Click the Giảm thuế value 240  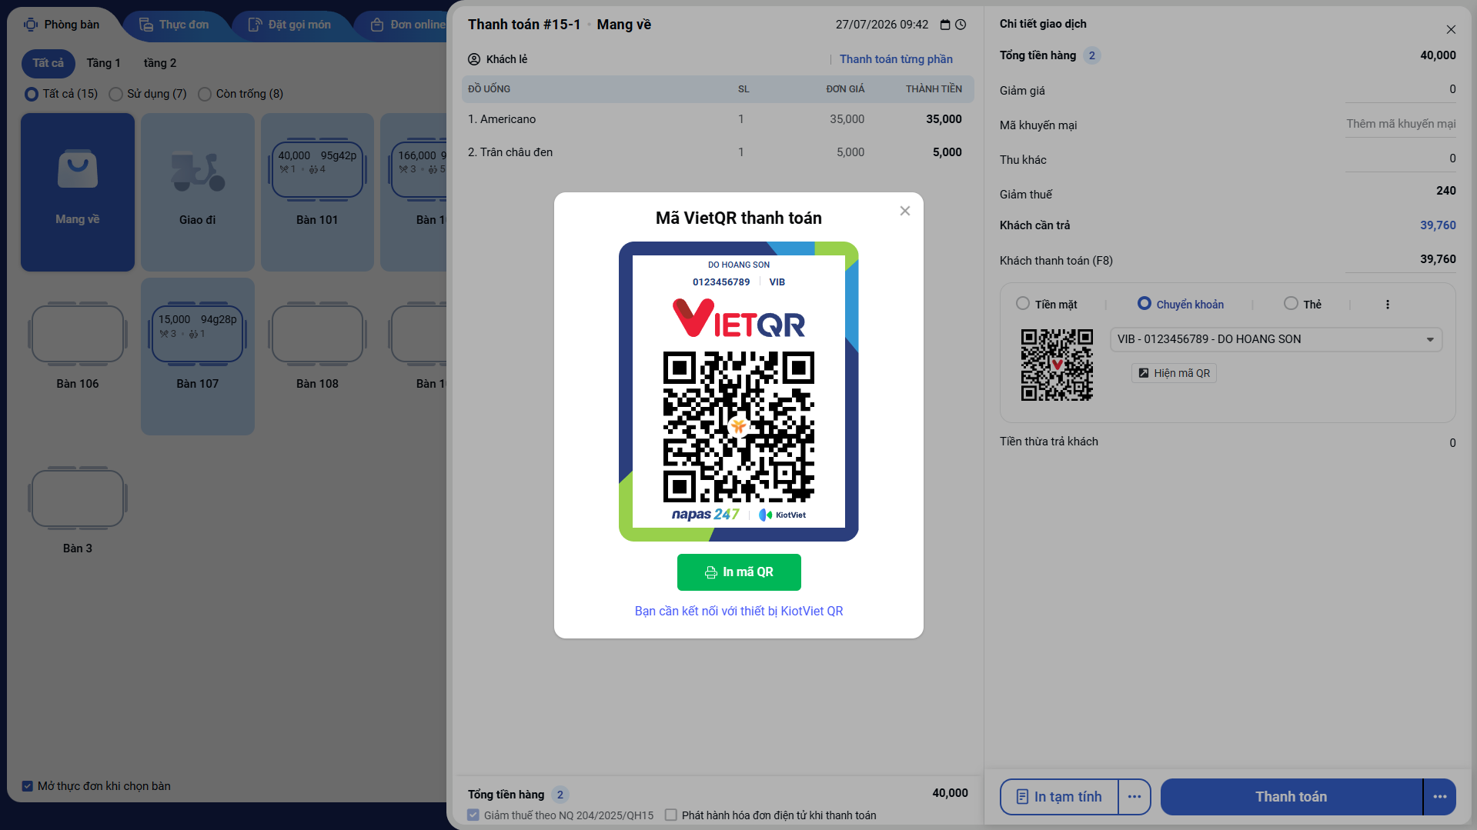pyautogui.click(x=1446, y=191)
